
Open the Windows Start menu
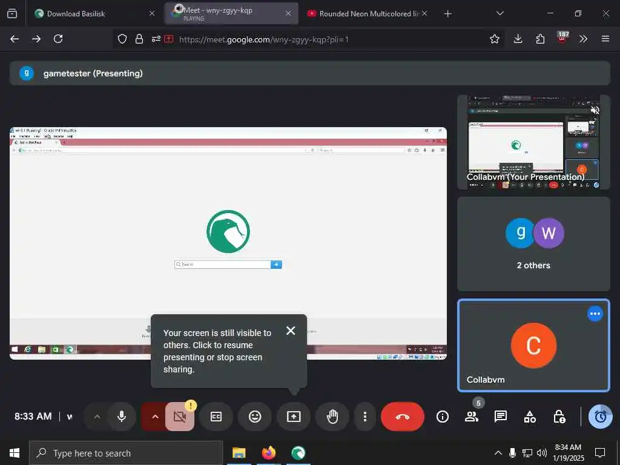tap(15, 453)
